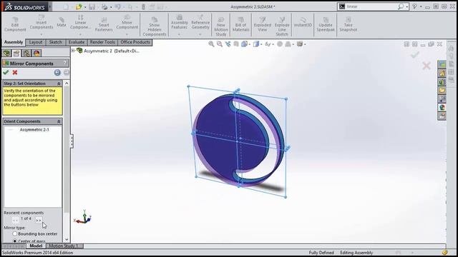Expand Assymmetric 2 flyout tree node

[73, 51]
